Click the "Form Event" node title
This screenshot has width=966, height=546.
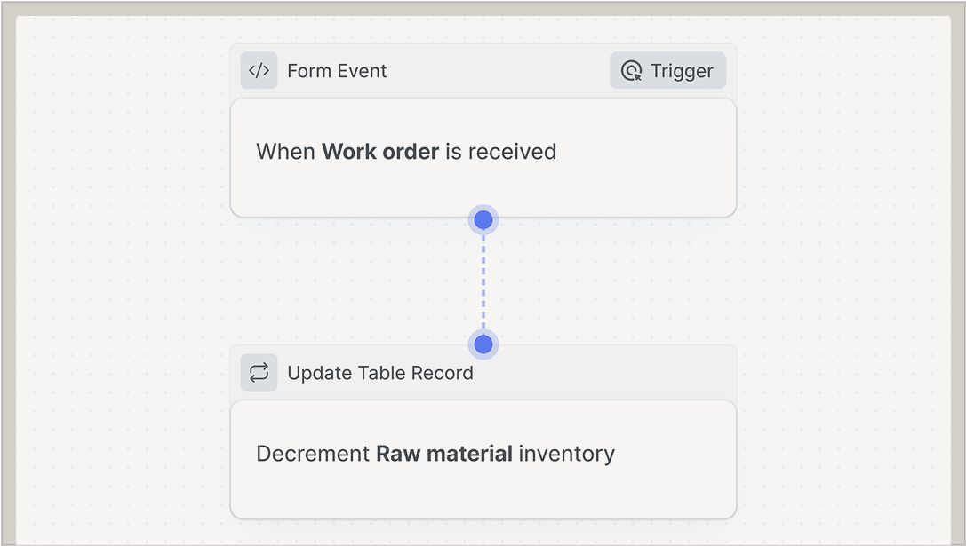coord(337,71)
